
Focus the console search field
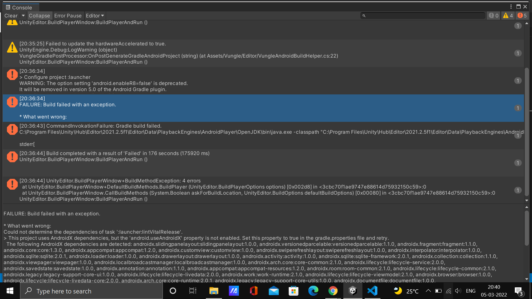point(423,16)
